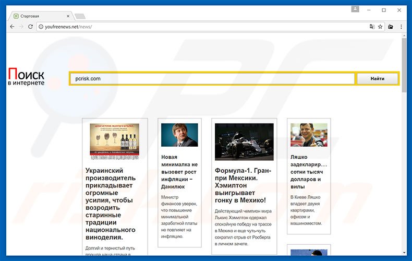This screenshot has width=412, height=261.
Task: Open headline Украинский производитель прикладывает огромные усилия
Action: click(x=111, y=204)
